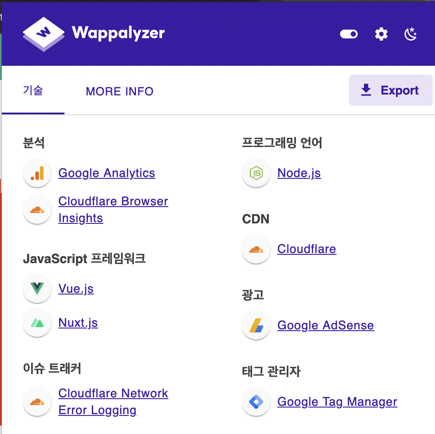Click the CDN category heading
This screenshot has width=435, height=434.
click(x=256, y=219)
